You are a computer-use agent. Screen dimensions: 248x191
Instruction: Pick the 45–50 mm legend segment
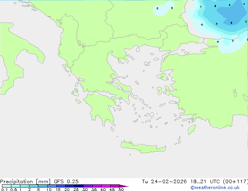pos(115,186)
